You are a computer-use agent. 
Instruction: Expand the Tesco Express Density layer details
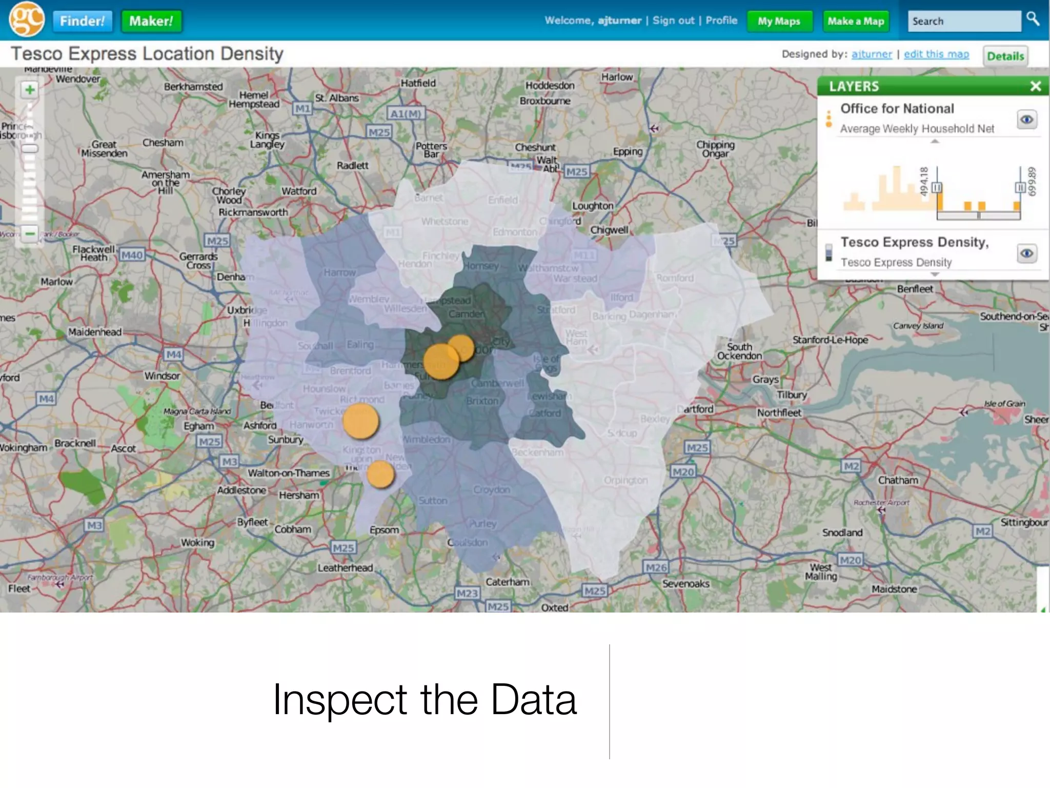point(935,275)
